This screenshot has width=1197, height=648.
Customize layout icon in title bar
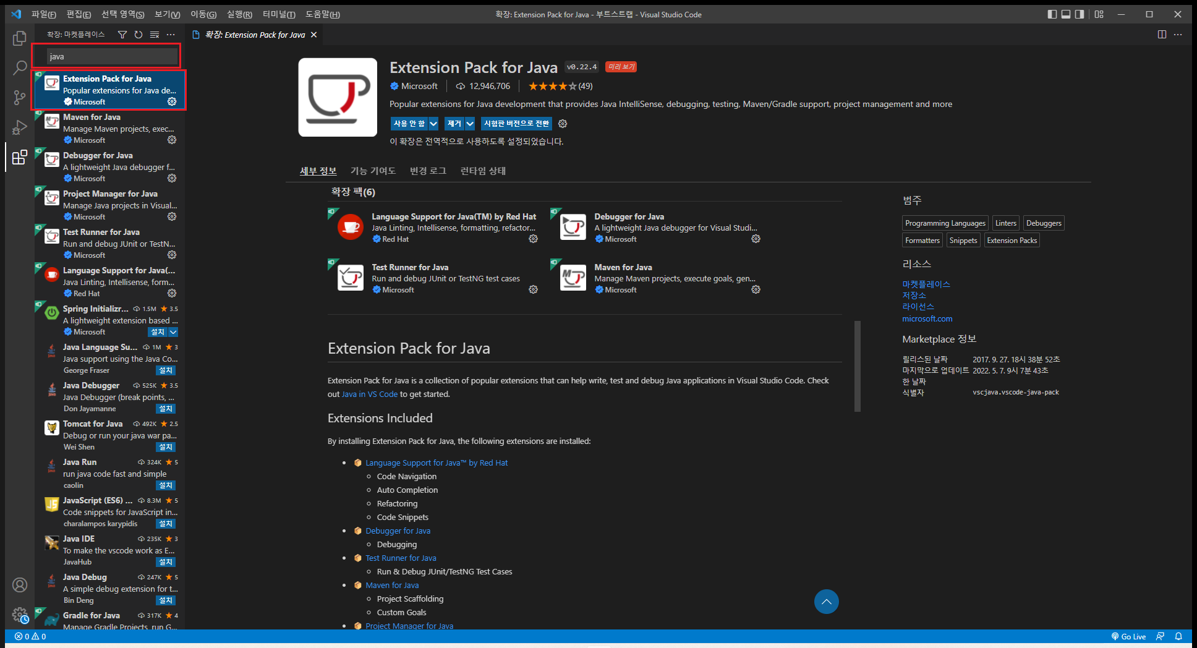tap(1099, 14)
